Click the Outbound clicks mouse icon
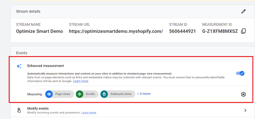 point(104,94)
